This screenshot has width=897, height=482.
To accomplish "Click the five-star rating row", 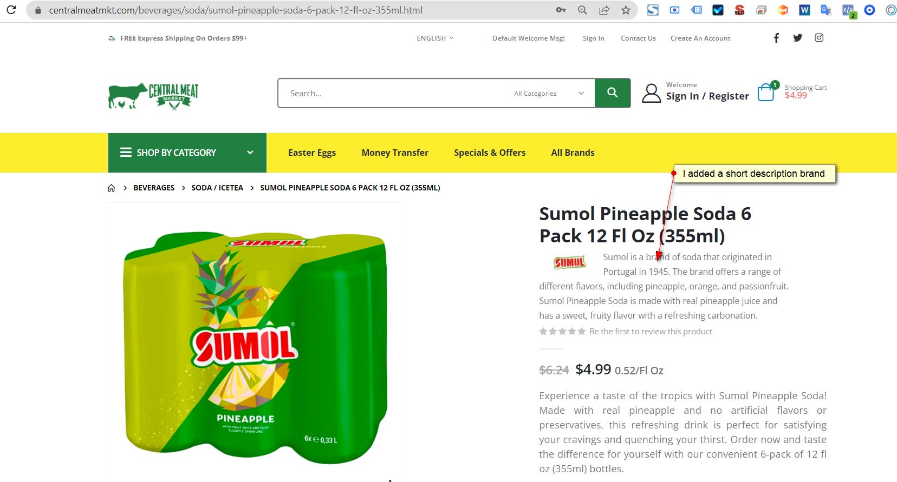I will coord(562,331).
